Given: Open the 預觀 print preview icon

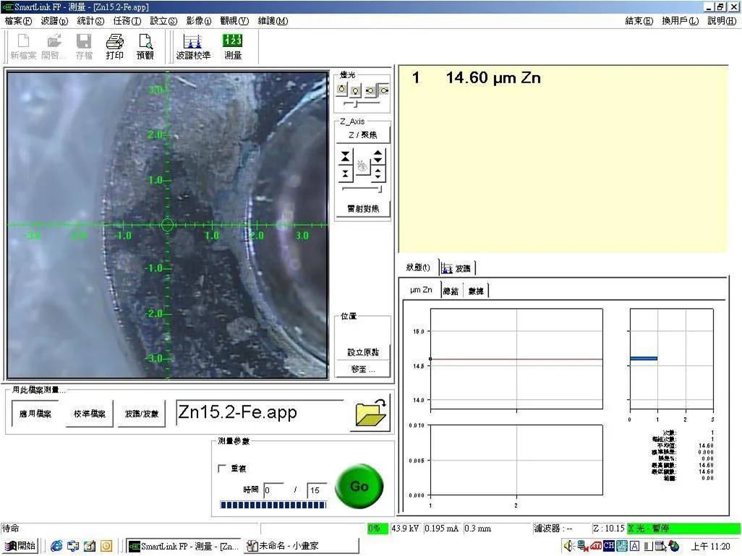Looking at the screenshot, I should (x=145, y=46).
